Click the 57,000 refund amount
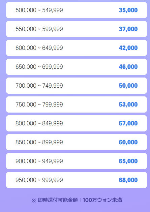The width and height of the screenshot is (150, 212). point(128,123)
